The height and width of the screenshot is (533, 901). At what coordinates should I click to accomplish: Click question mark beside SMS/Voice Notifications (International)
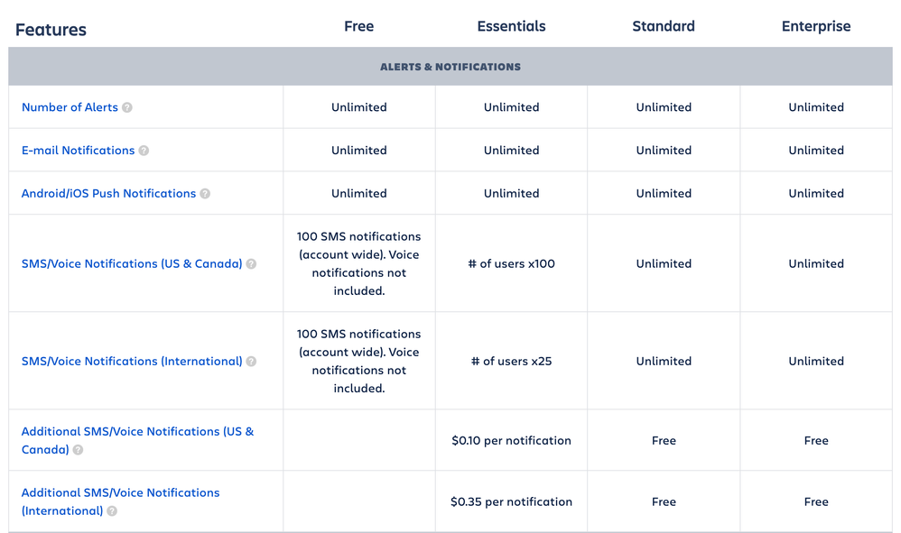pyautogui.click(x=251, y=362)
